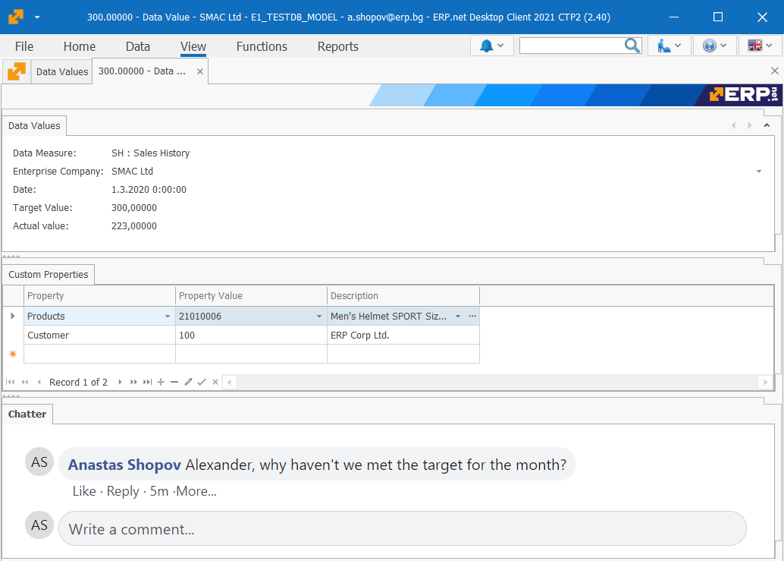The width and height of the screenshot is (784, 561).
Task: Click the user session person icon
Action: [665, 46]
